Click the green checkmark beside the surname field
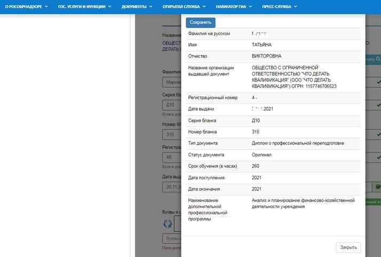381x257 pixels. coord(378,83)
